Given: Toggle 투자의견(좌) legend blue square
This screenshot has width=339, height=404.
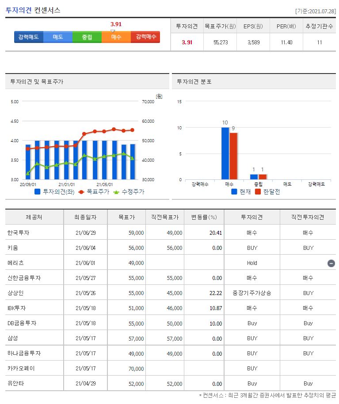Looking at the screenshot, I should pyautogui.click(x=37, y=192).
